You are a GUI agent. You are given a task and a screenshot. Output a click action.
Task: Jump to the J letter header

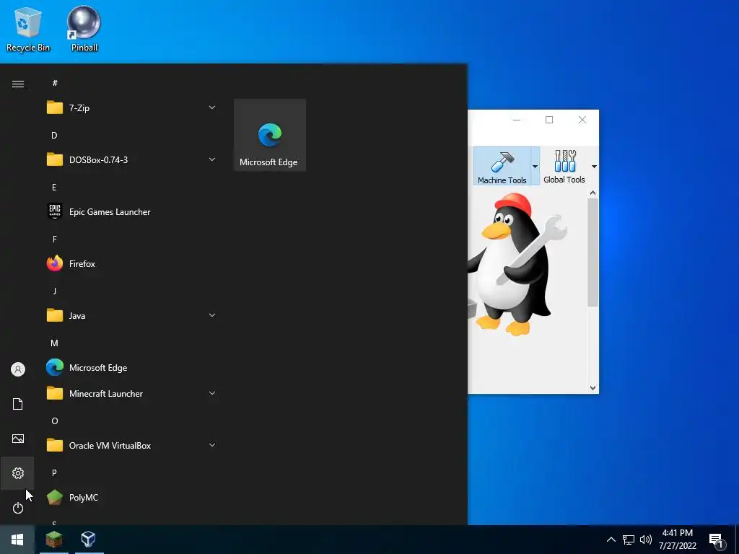54,291
